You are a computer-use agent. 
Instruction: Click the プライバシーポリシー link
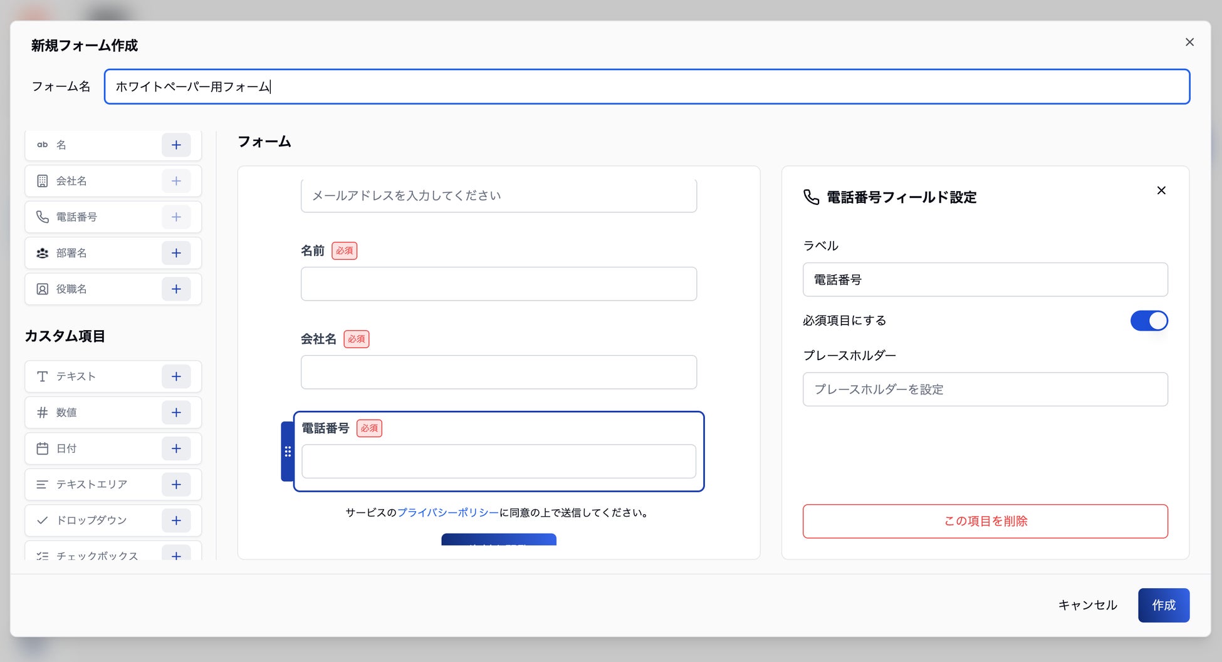pos(447,513)
